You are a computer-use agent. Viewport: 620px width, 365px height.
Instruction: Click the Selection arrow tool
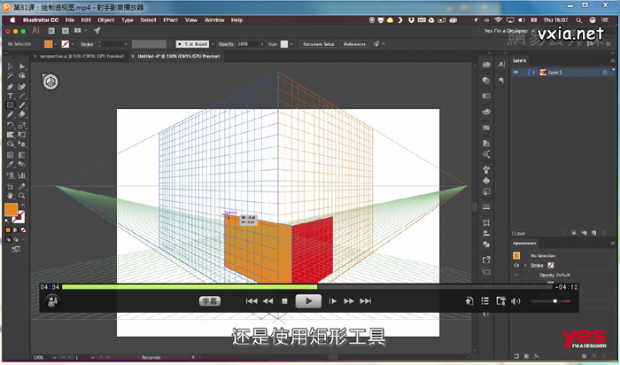10,66
